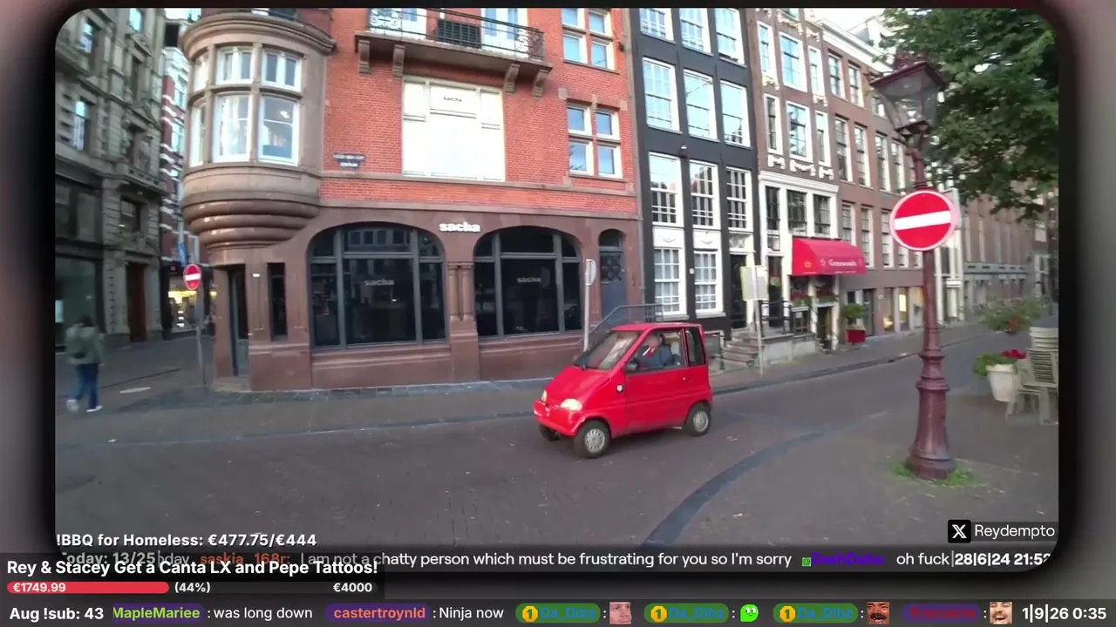The height and width of the screenshot is (627, 1116).
Task: Click the Reydempto handle text
Action: pos(1014,531)
